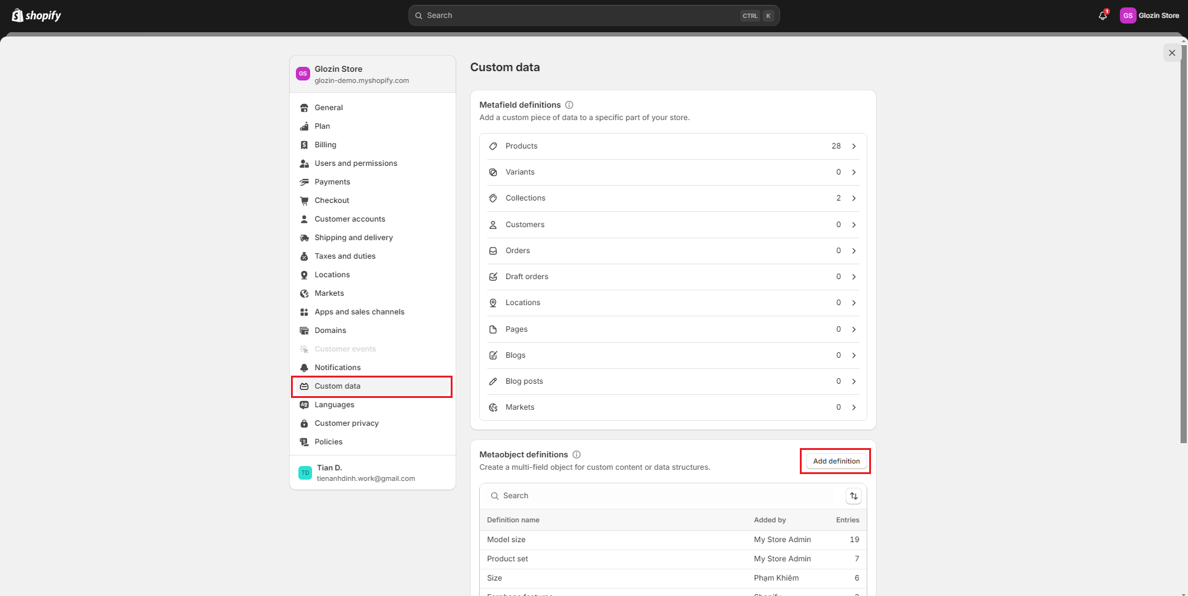Open the Model size metaobject definition
The height and width of the screenshot is (596, 1188).
[506, 540]
